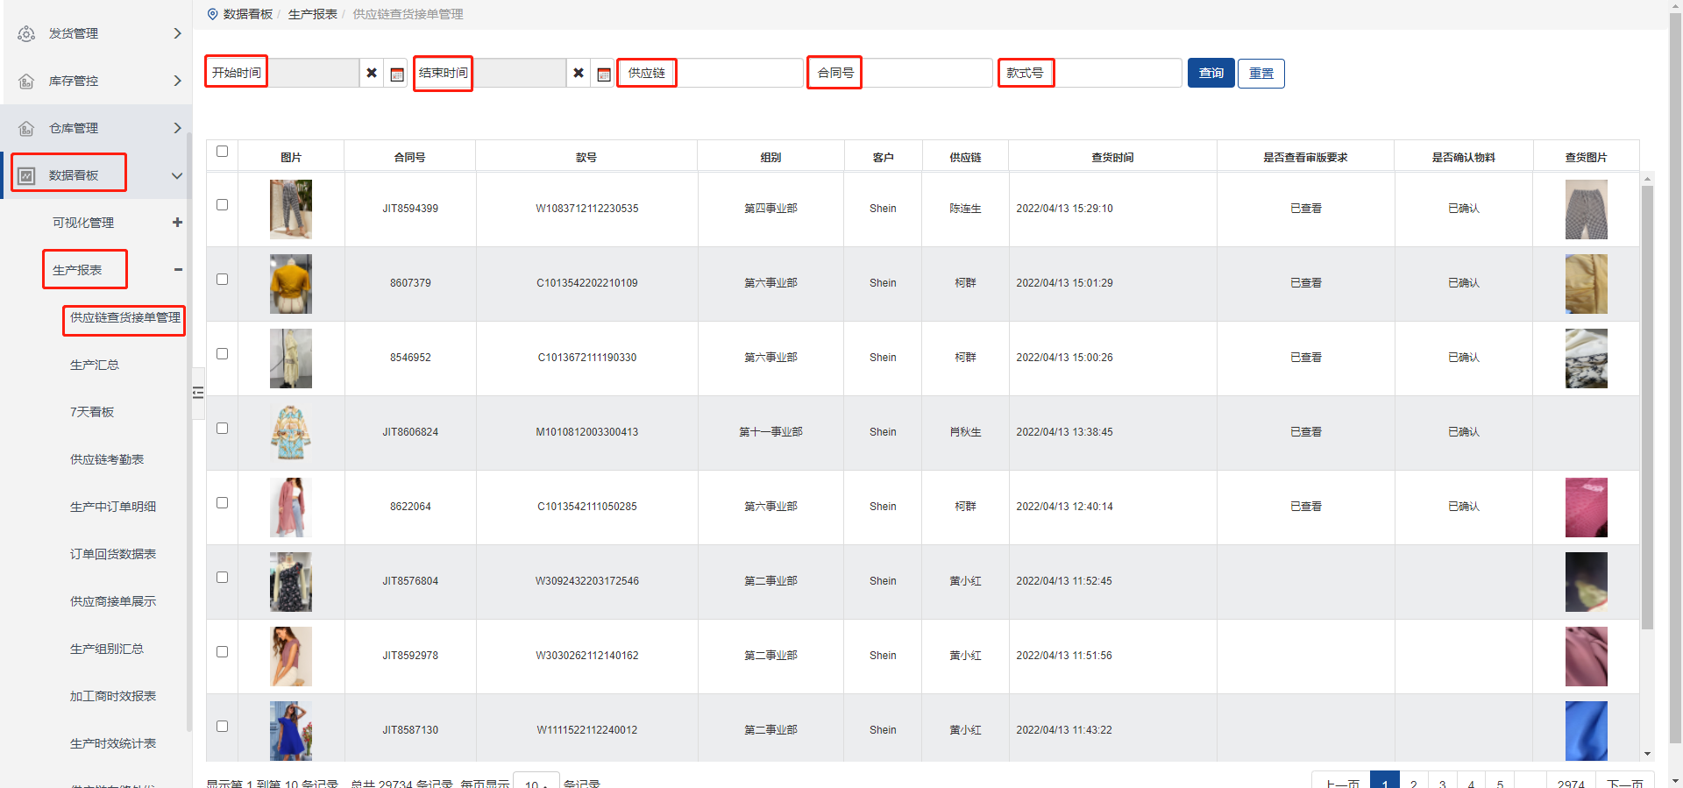This screenshot has height=788, width=1683.
Task: Click the 发货管理 sidebar icon
Action: click(x=26, y=33)
